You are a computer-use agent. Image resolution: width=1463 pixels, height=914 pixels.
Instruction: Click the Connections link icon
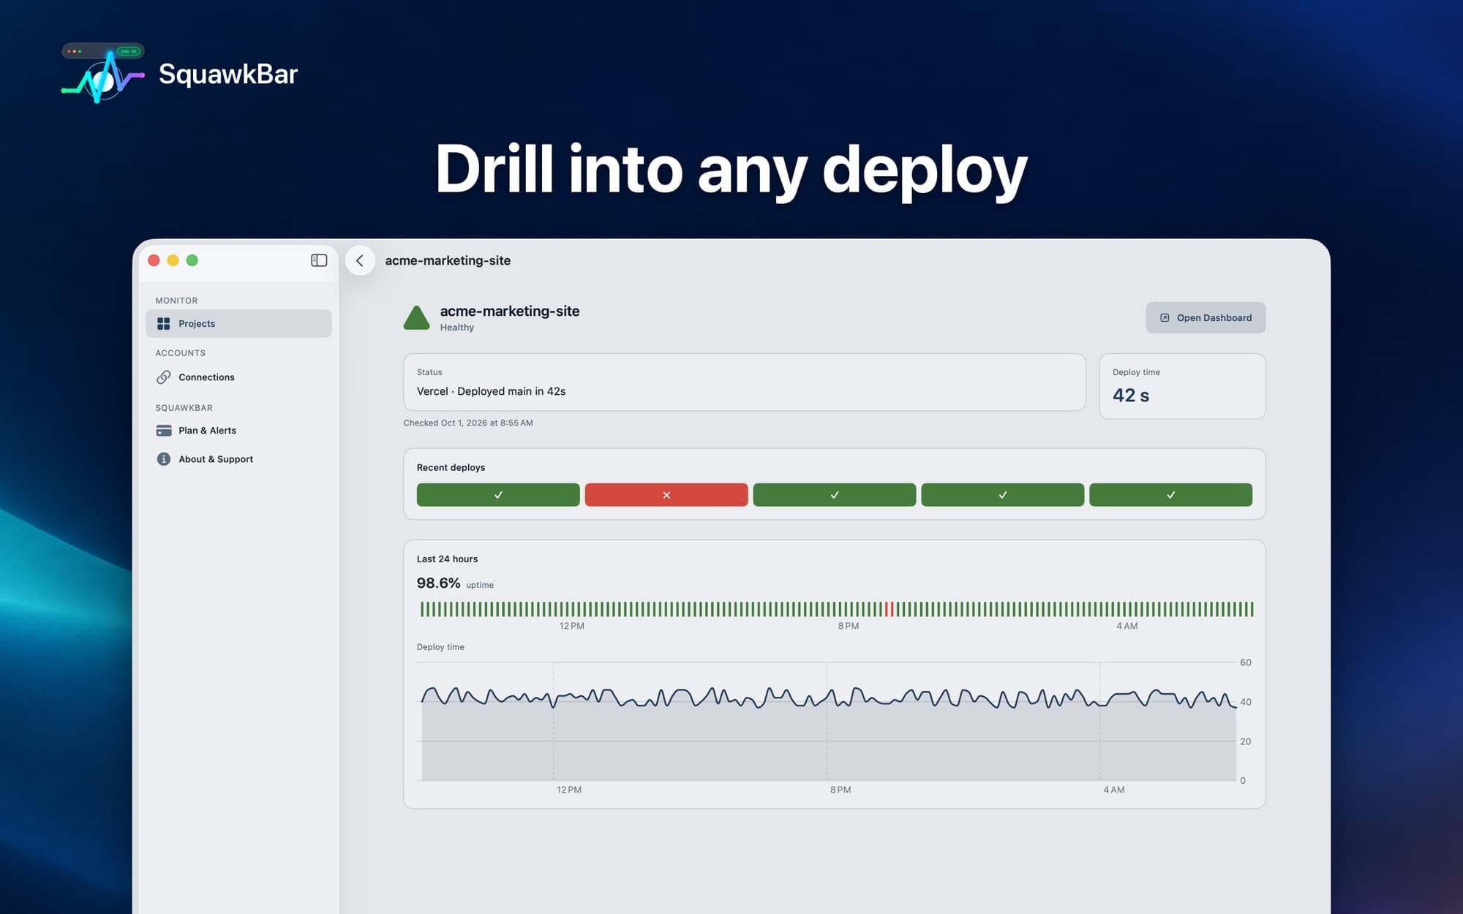pyautogui.click(x=163, y=377)
